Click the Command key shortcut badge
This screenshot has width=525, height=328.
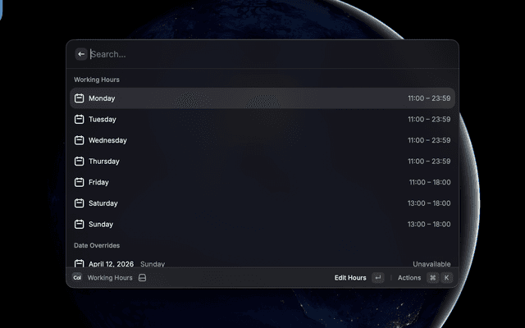click(x=432, y=278)
